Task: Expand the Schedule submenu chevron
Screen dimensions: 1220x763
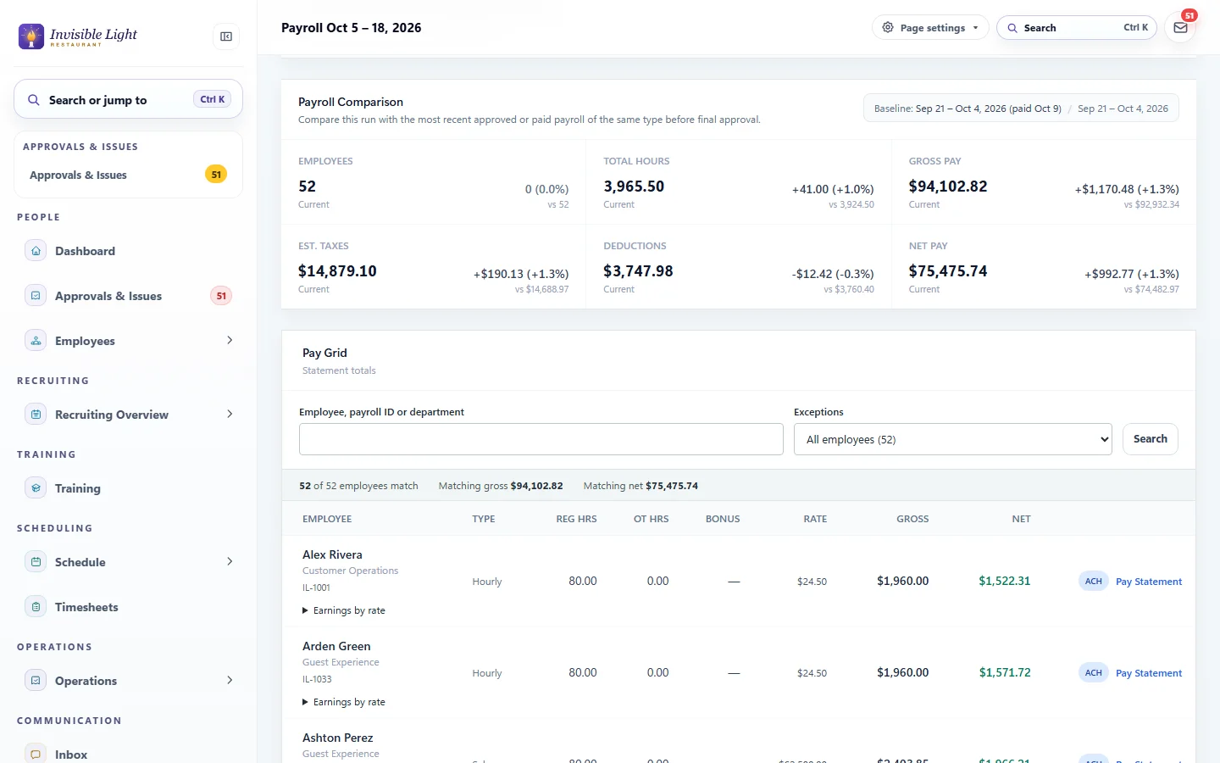Action: 230,562
